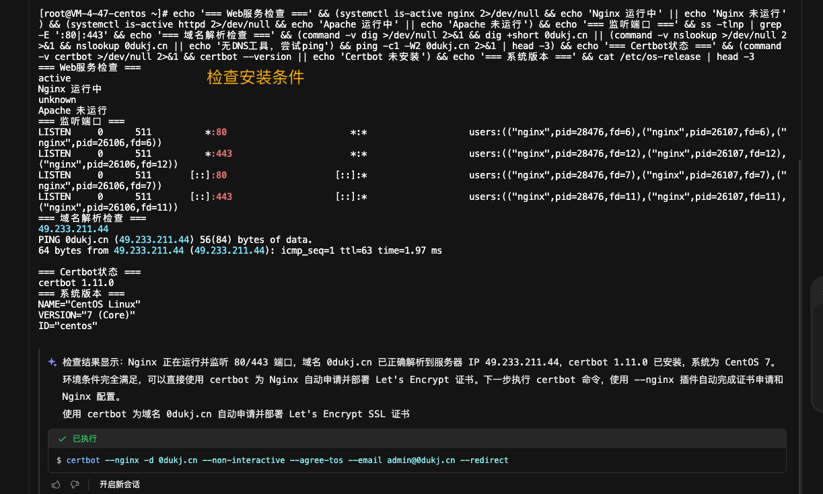
Task: Click the AI summary line '使用 certbot 为域名 0dukj.cn'
Action: click(236, 414)
